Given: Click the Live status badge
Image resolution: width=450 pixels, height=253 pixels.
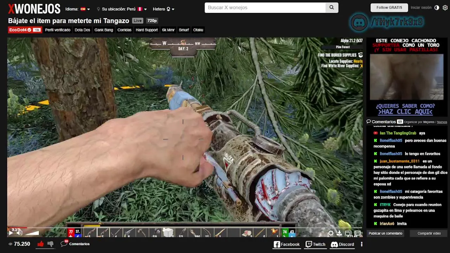Looking at the screenshot, I should (x=138, y=21).
